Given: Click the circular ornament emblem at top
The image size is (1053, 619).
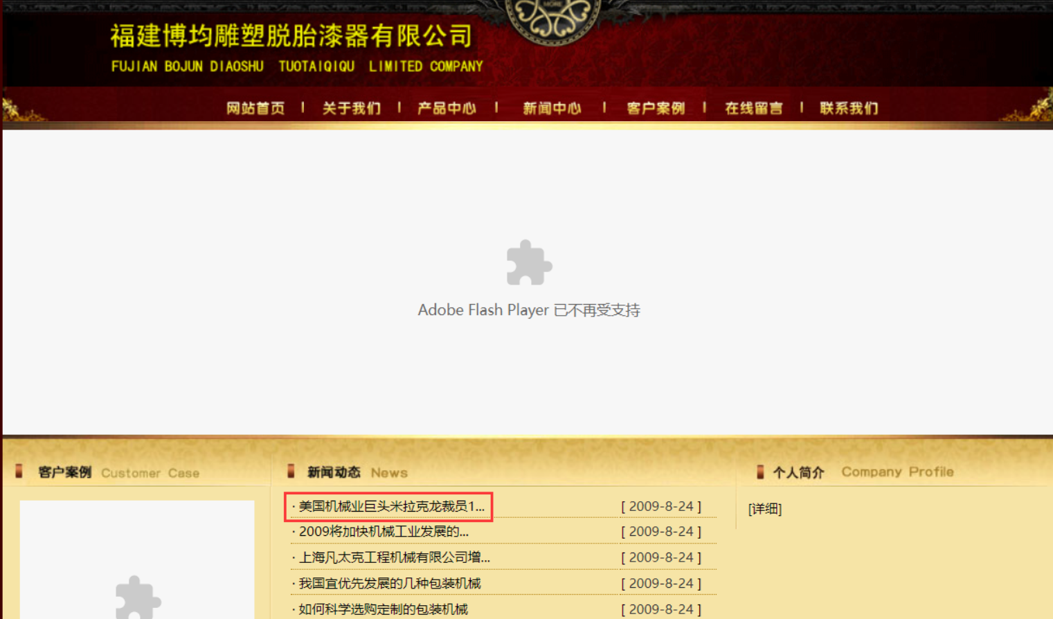Looking at the screenshot, I should coord(552,21).
